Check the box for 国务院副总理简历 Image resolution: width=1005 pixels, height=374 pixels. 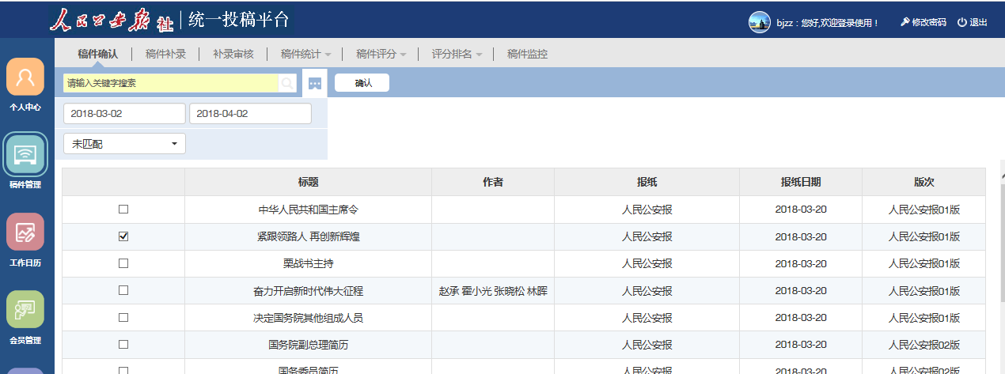(123, 344)
